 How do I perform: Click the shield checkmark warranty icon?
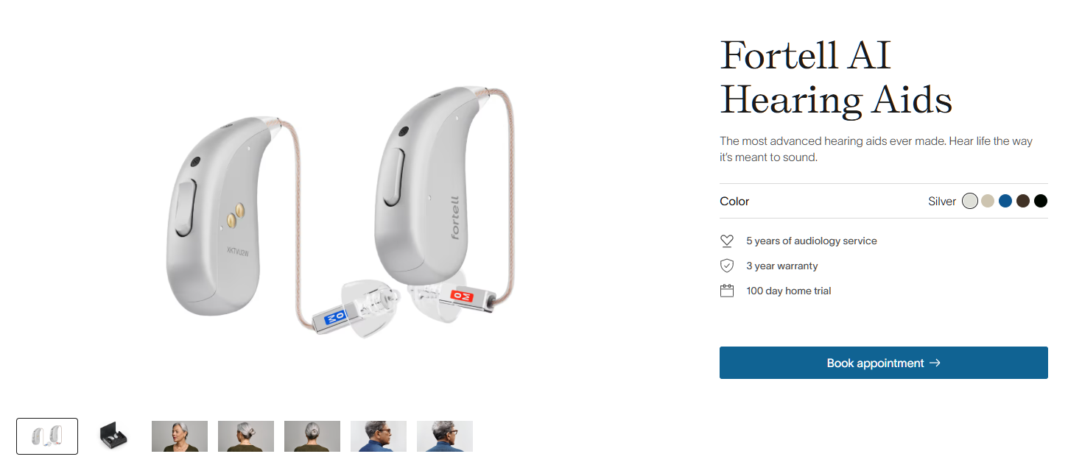[x=727, y=266]
